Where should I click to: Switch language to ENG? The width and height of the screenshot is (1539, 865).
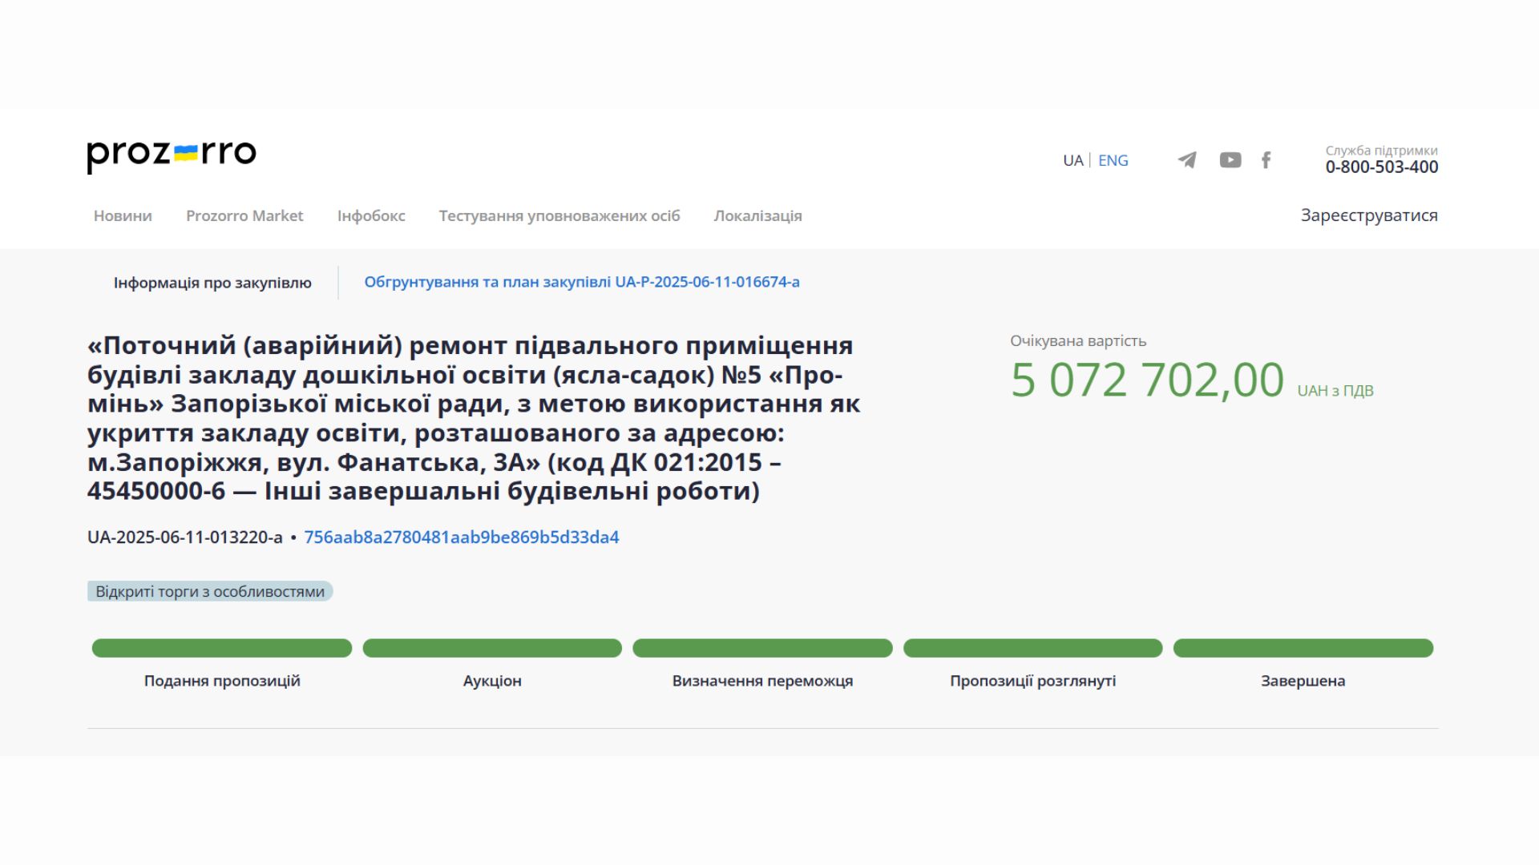click(x=1113, y=160)
